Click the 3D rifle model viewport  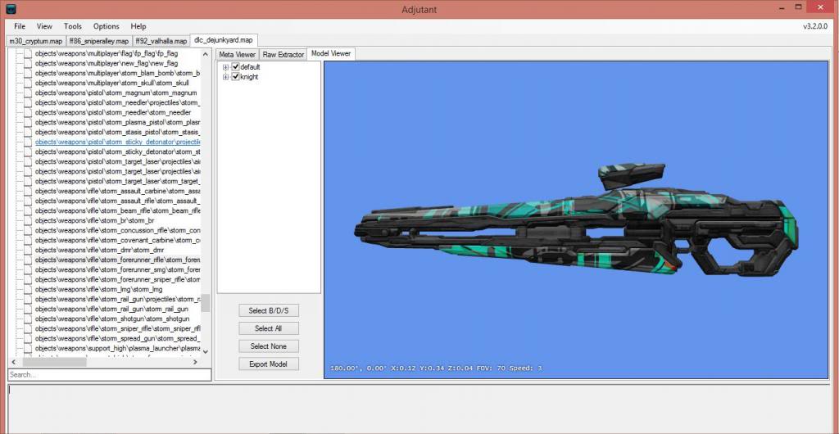576,219
